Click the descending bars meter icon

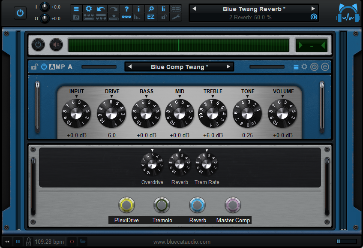pyautogui.click(x=138, y=17)
